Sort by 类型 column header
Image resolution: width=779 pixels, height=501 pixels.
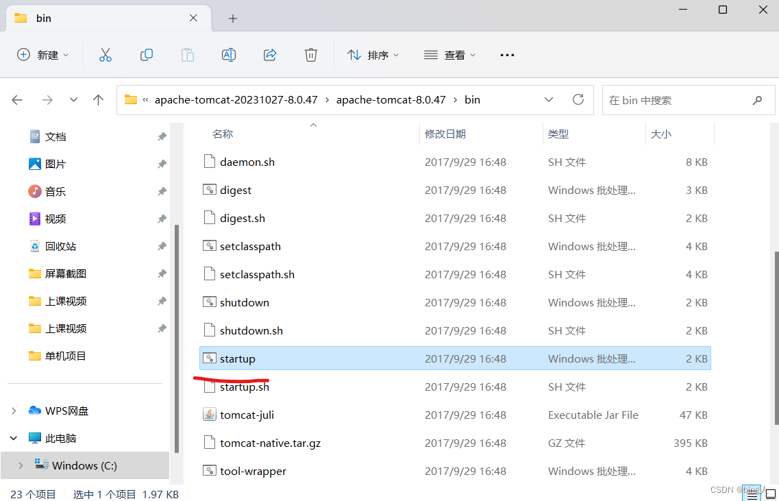(x=558, y=134)
